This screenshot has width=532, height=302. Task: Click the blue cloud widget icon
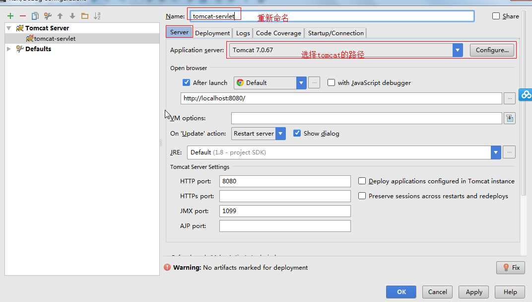(x=526, y=94)
